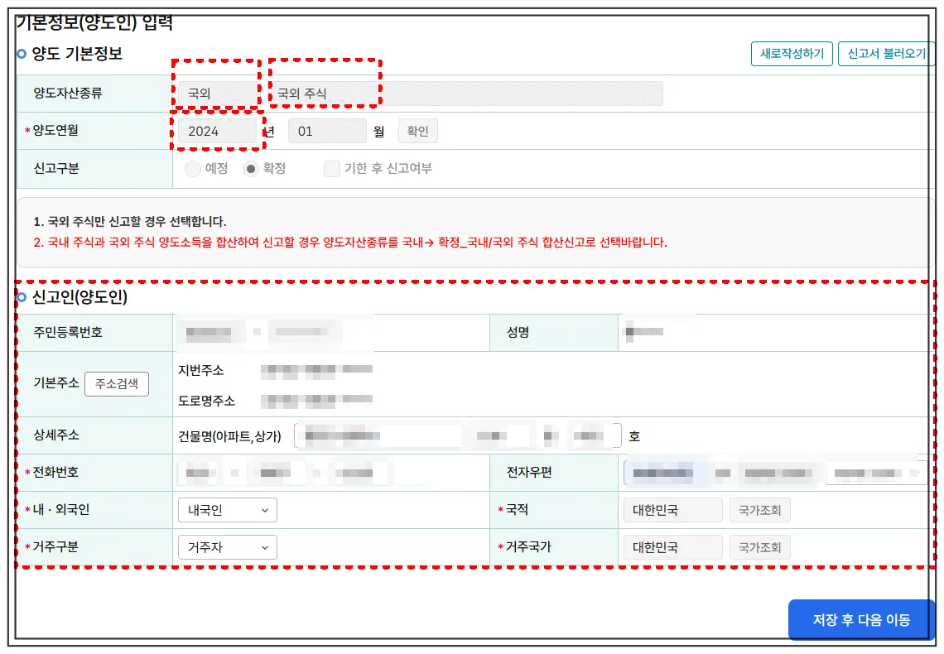Viewport: 944px width, 654px height.
Task: Open the 내국인 nationality dropdown
Action: (227, 510)
